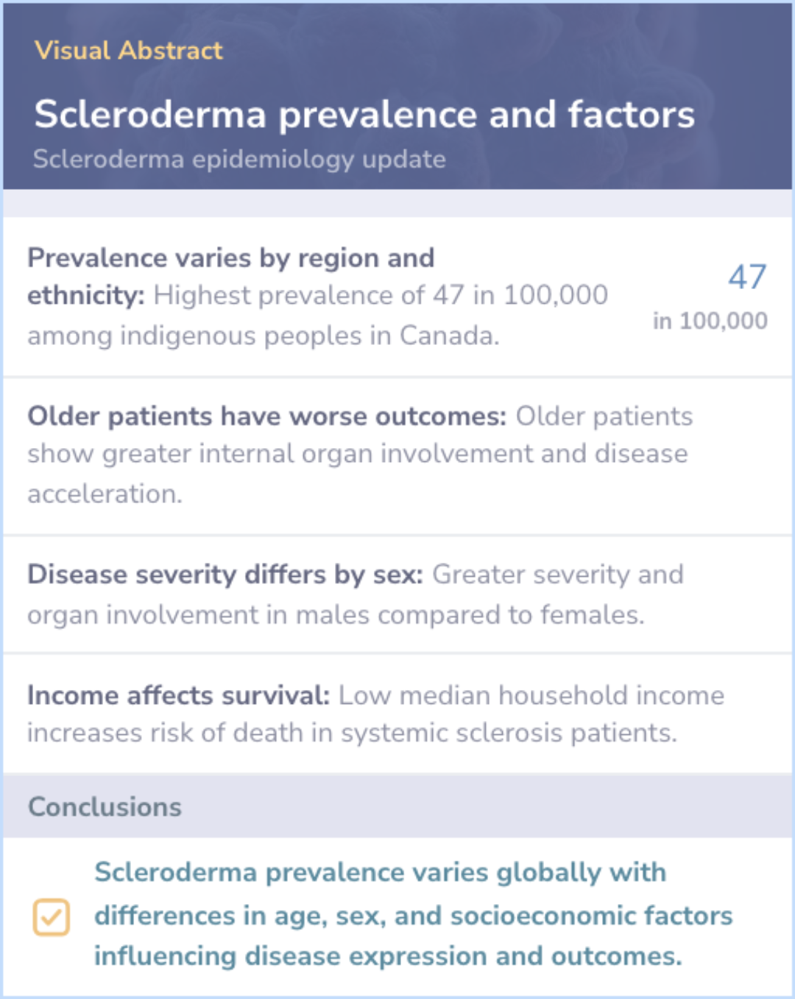Click the "Income affects survival:" heading
795x999 pixels.
(x=178, y=694)
